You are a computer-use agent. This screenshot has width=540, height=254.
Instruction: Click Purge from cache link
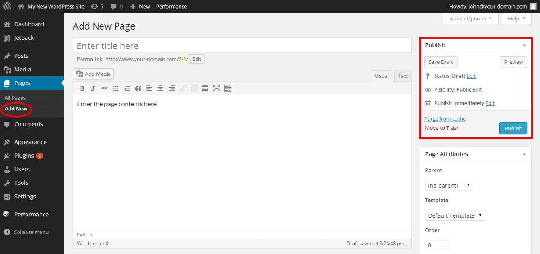click(x=445, y=118)
